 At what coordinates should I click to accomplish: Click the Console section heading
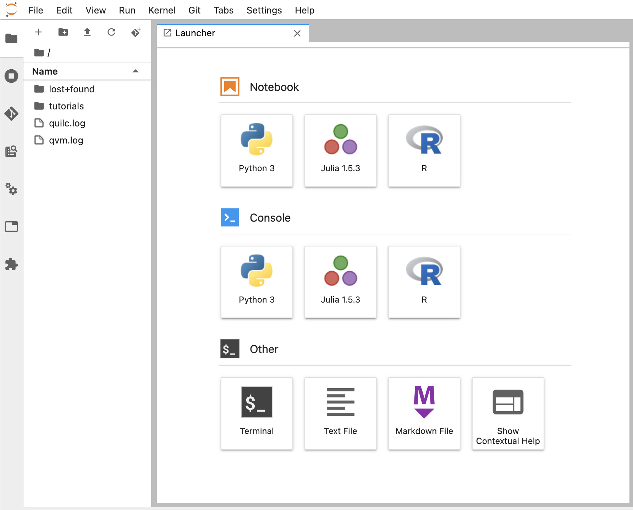click(x=270, y=218)
